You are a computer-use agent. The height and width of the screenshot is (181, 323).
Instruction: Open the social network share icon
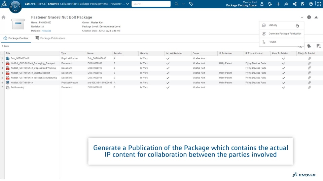click(295, 4)
